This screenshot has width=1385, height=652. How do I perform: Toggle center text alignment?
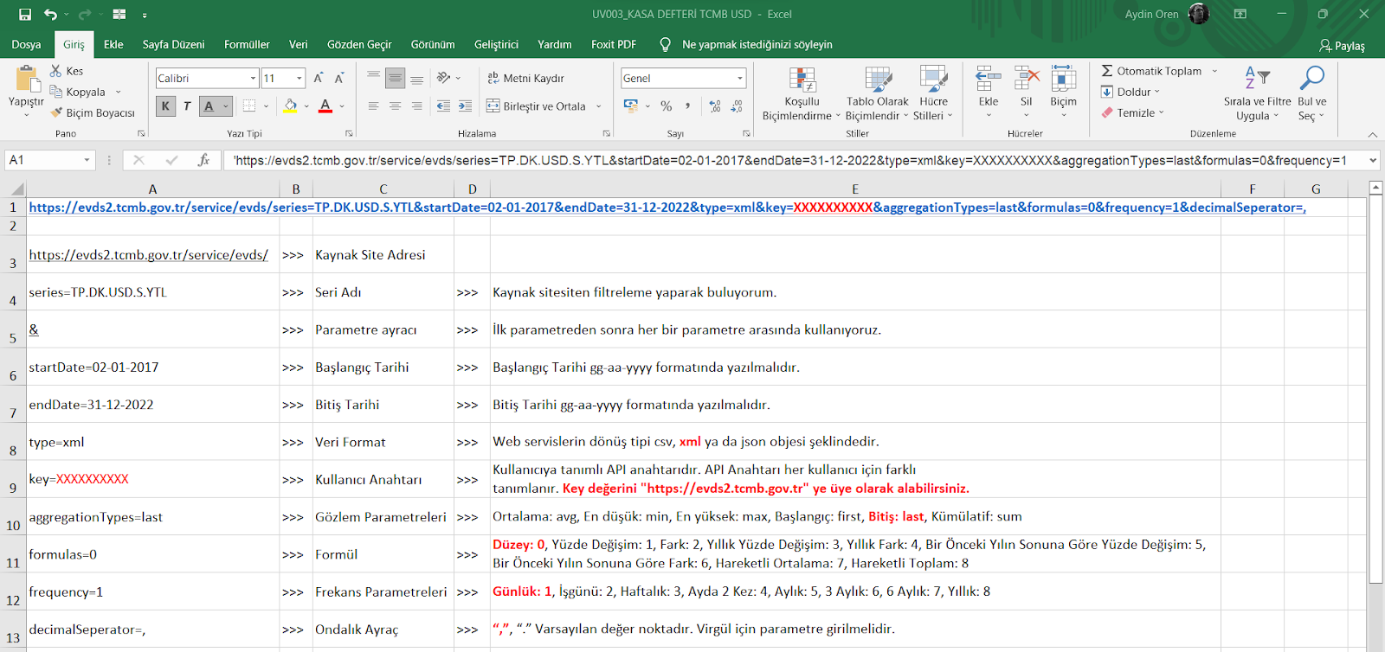(395, 105)
